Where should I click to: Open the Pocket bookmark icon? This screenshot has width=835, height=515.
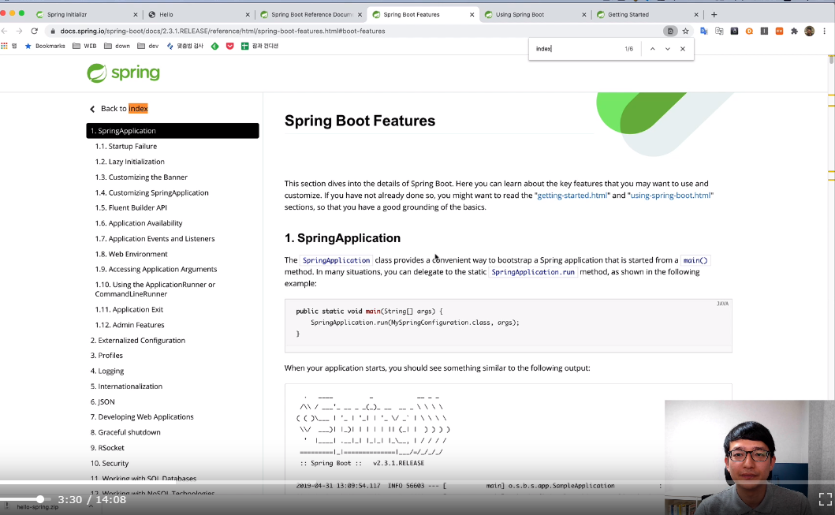point(230,47)
